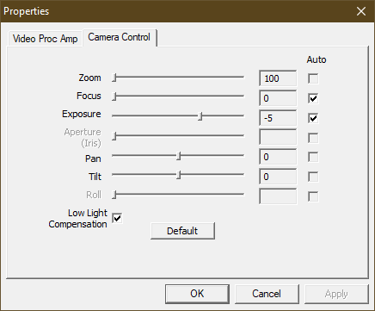
Task: Confirm settings with the OK button
Action: click(197, 294)
